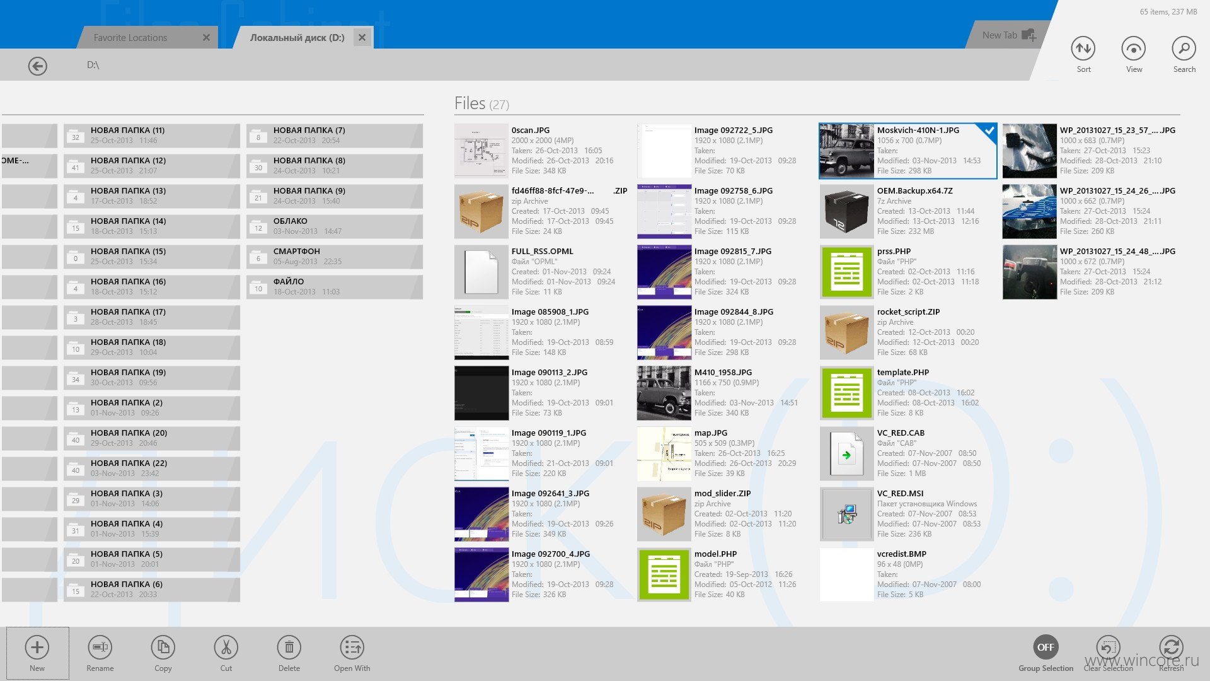Select the prss.PHP file icon
The image size is (1210, 681).
pyautogui.click(x=847, y=272)
